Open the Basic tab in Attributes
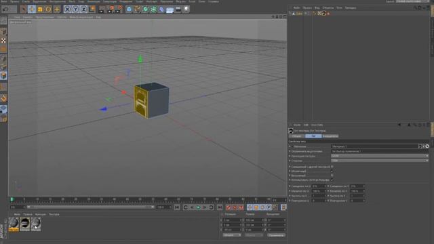The image size is (434, 244). coord(297,136)
